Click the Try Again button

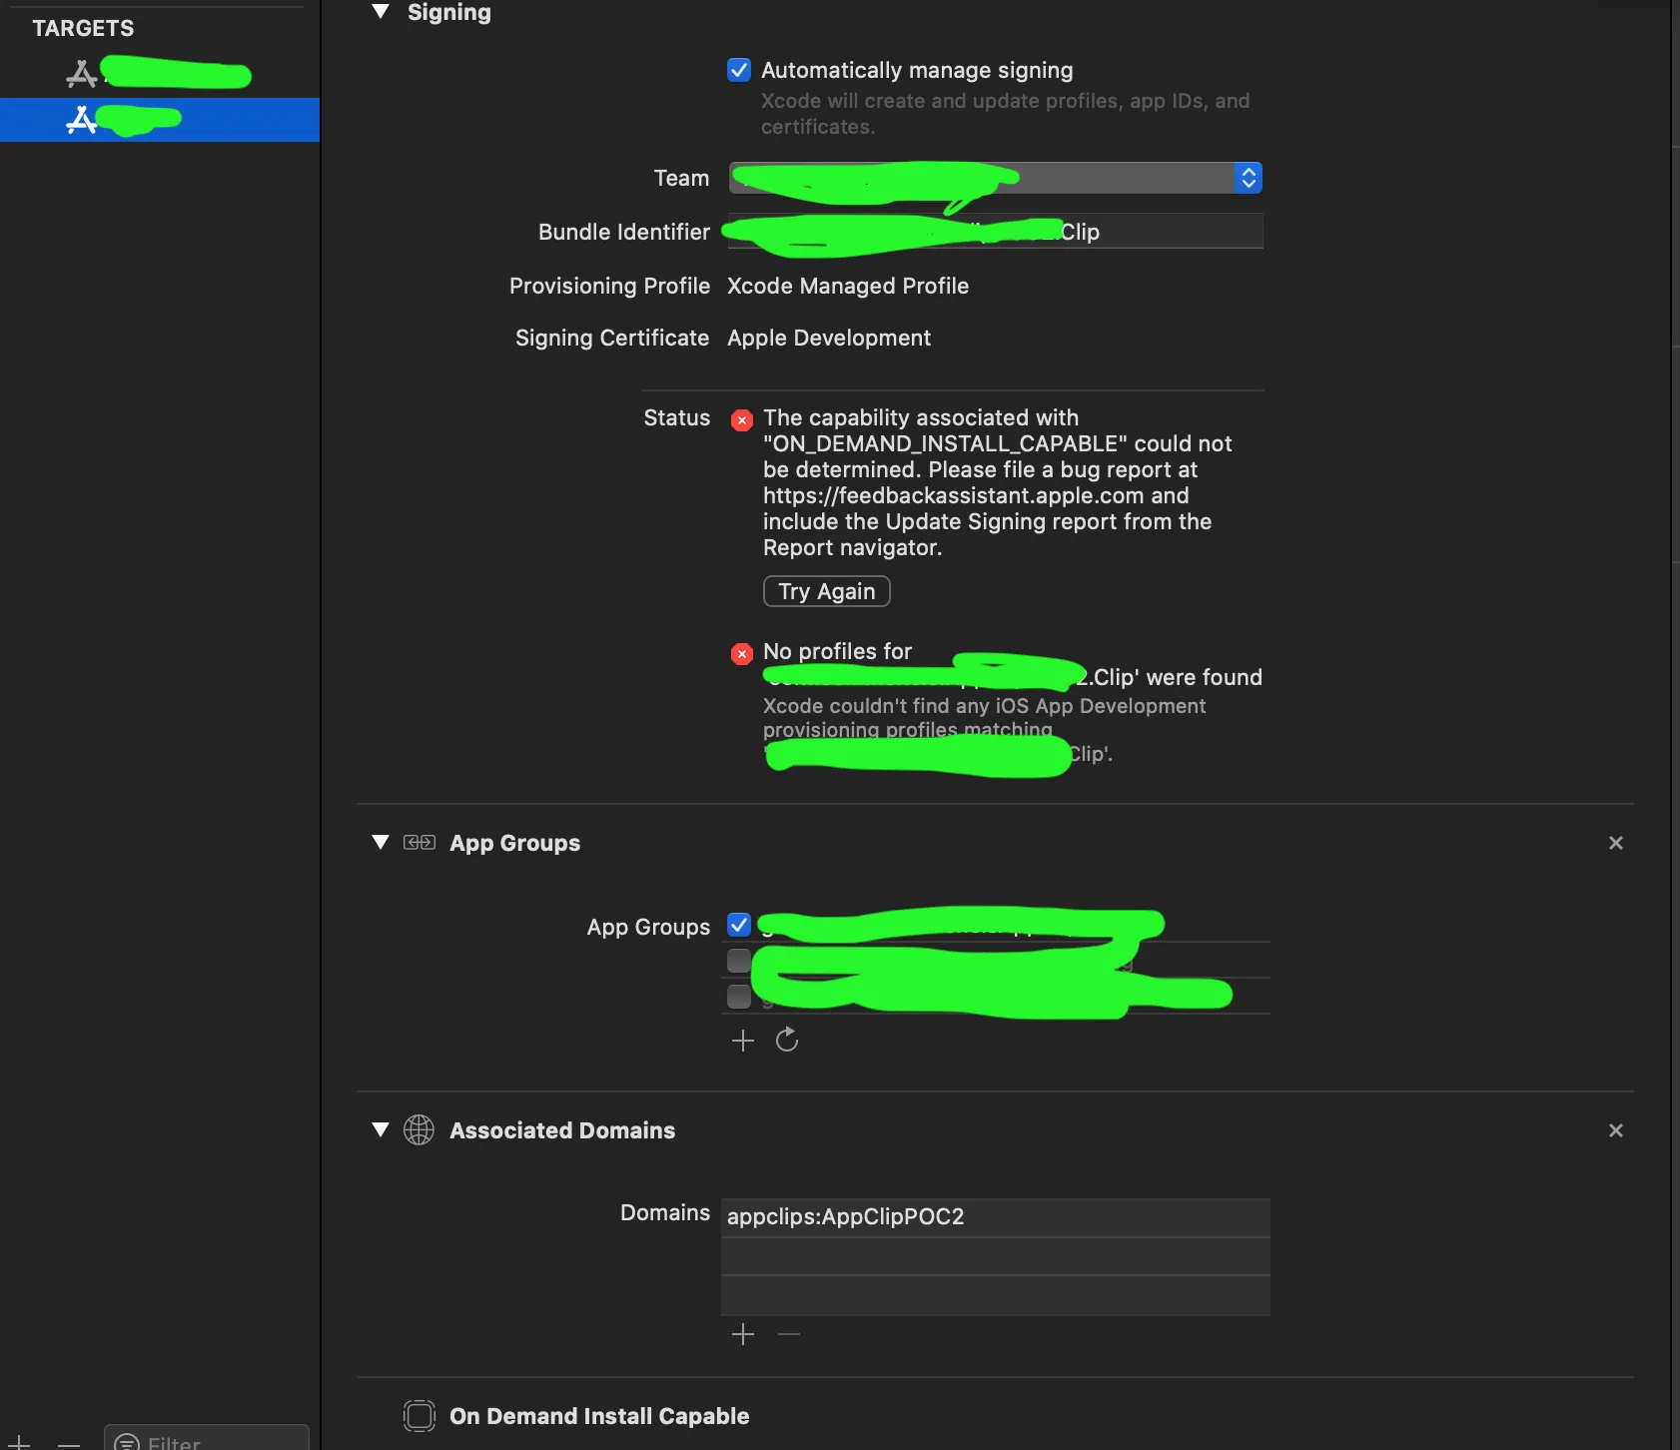coord(826,591)
